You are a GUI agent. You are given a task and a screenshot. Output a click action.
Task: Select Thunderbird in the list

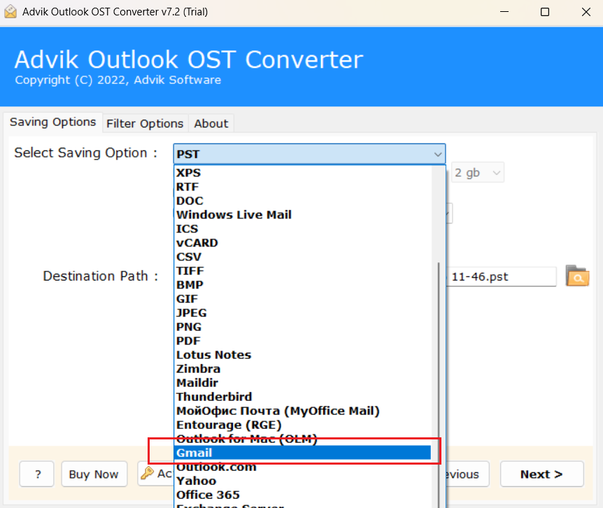(303, 397)
